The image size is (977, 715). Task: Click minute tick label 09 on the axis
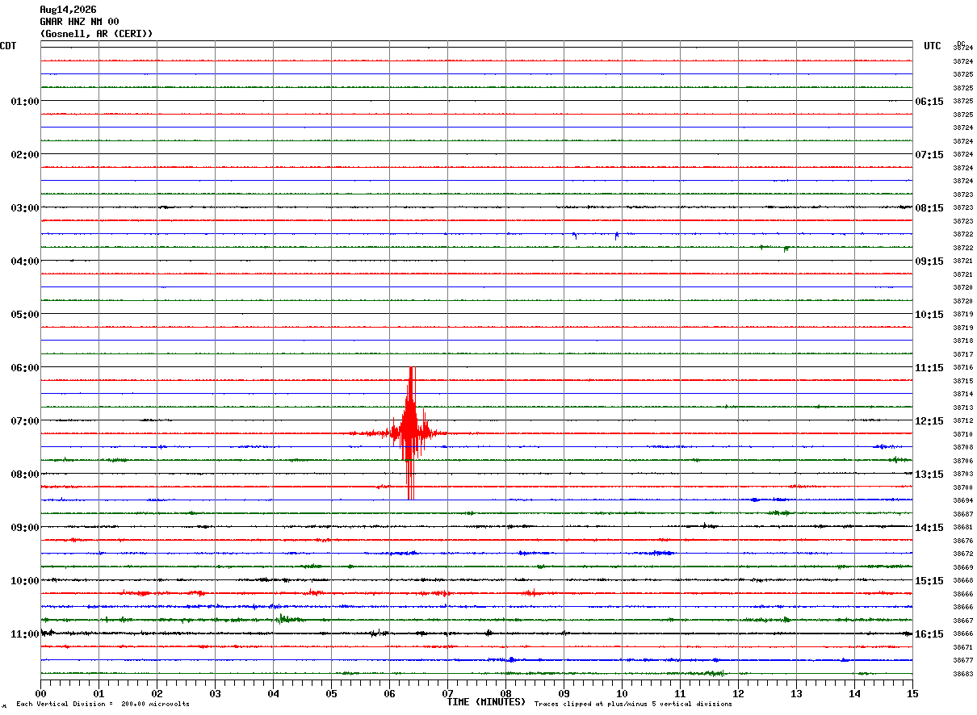[564, 693]
